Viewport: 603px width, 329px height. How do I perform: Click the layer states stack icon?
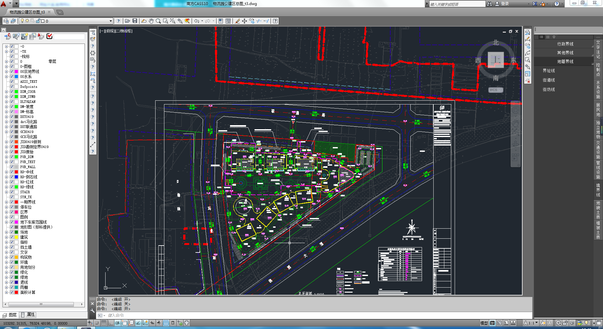pos(13,21)
